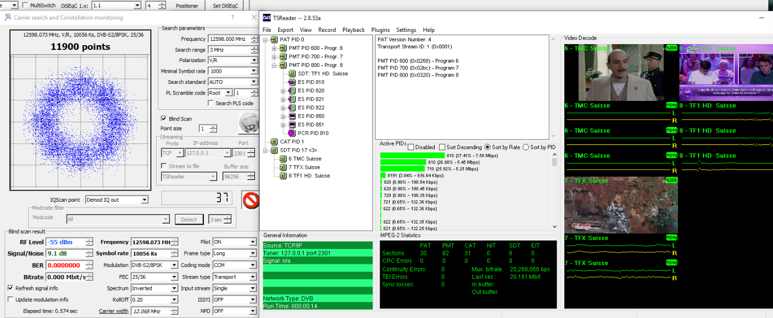773x318 pixels.
Task: Click the SDT: TF1 HD Suisse icon
Action: pyautogui.click(x=291, y=73)
